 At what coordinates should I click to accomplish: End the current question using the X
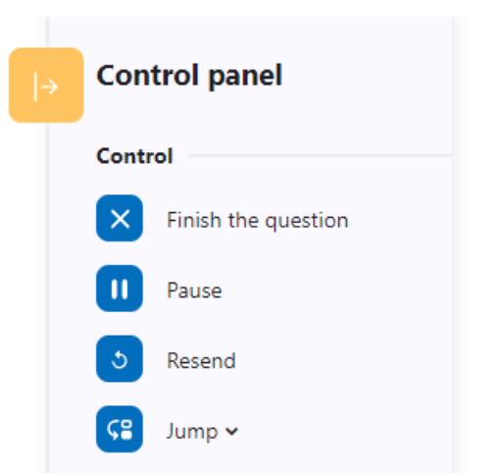(120, 218)
